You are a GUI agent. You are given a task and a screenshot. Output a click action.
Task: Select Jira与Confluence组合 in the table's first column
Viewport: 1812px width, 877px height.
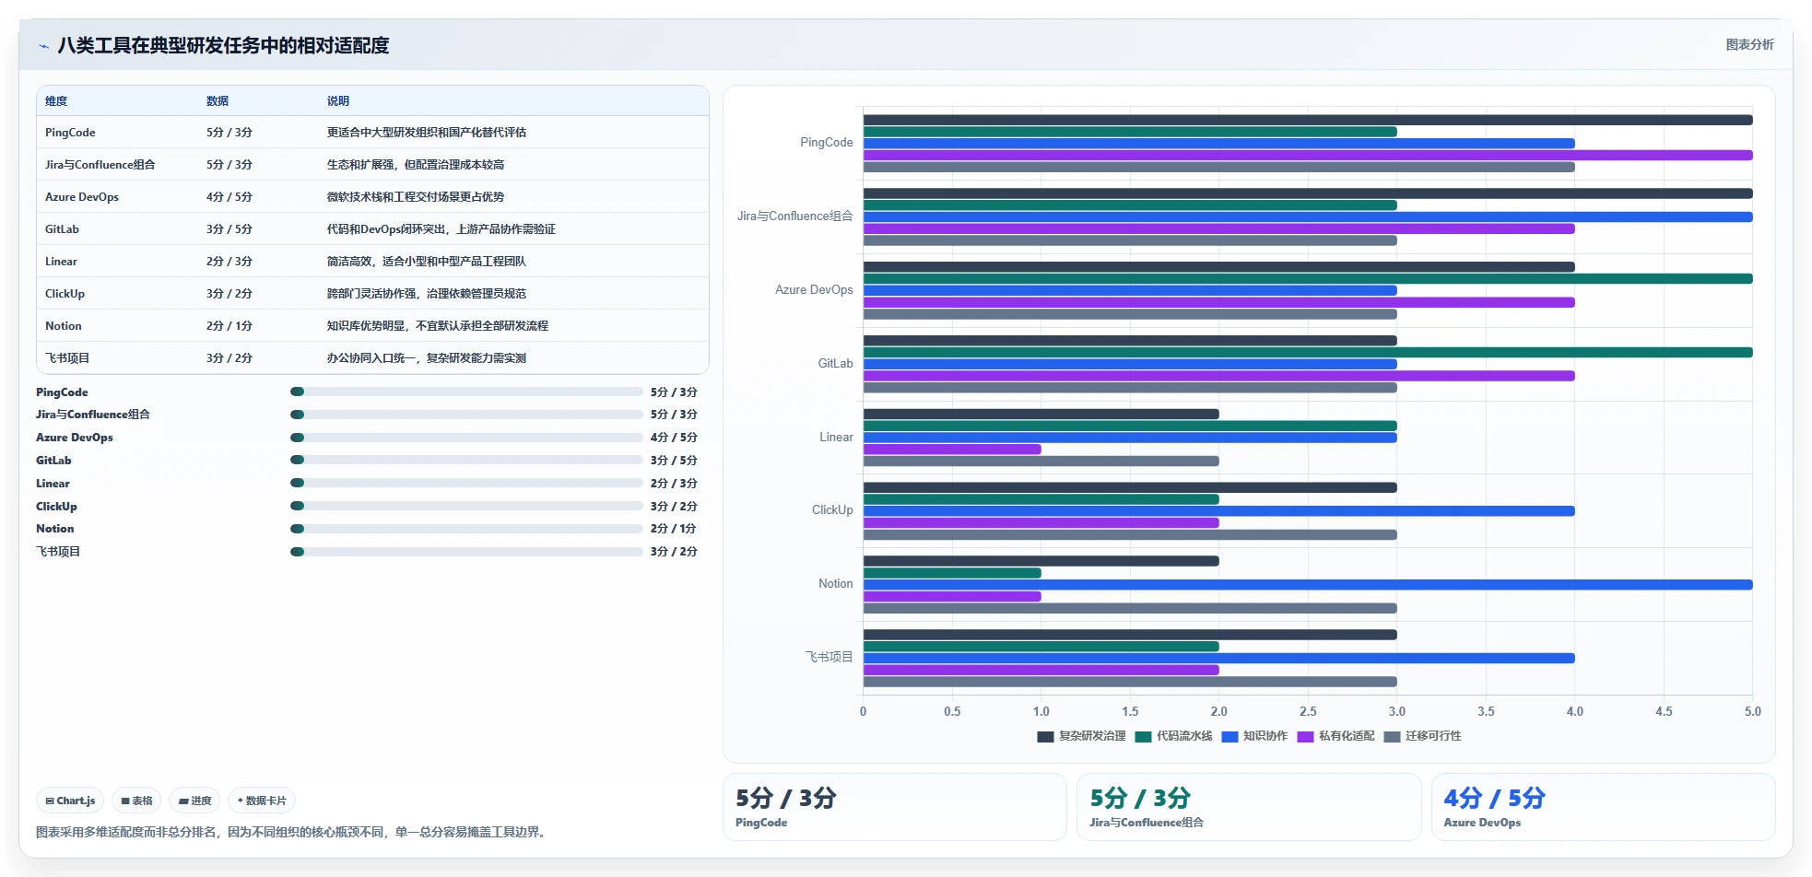coord(100,165)
